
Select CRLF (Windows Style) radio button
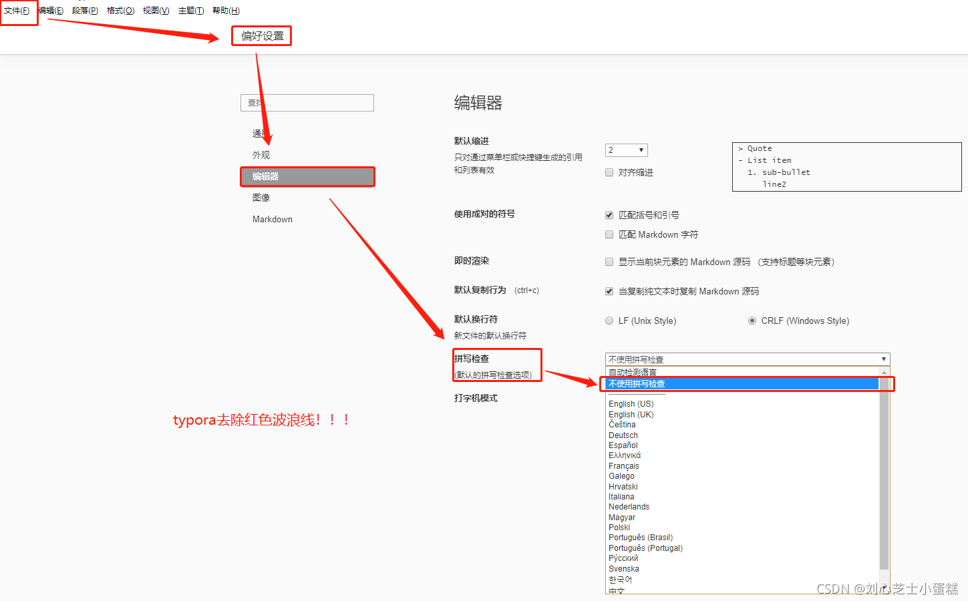(752, 321)
